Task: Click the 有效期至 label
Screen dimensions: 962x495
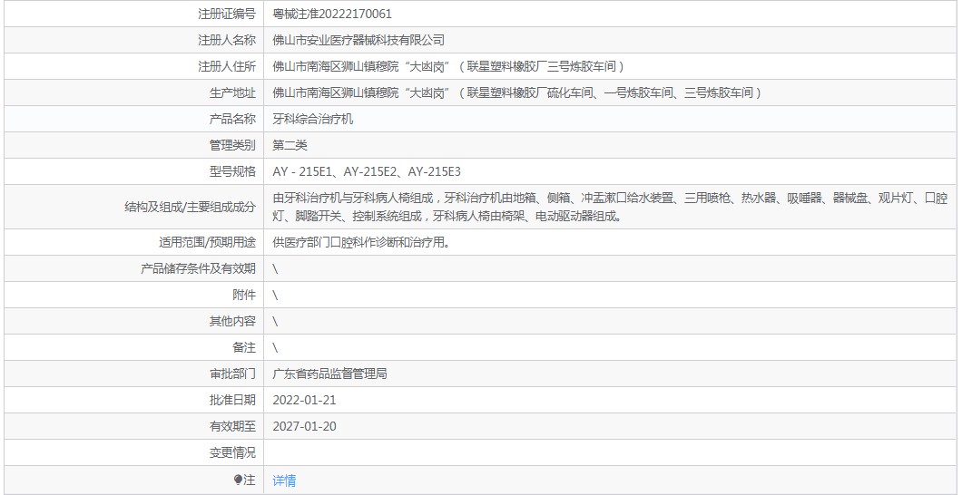Action: click(x=232, y=426)
